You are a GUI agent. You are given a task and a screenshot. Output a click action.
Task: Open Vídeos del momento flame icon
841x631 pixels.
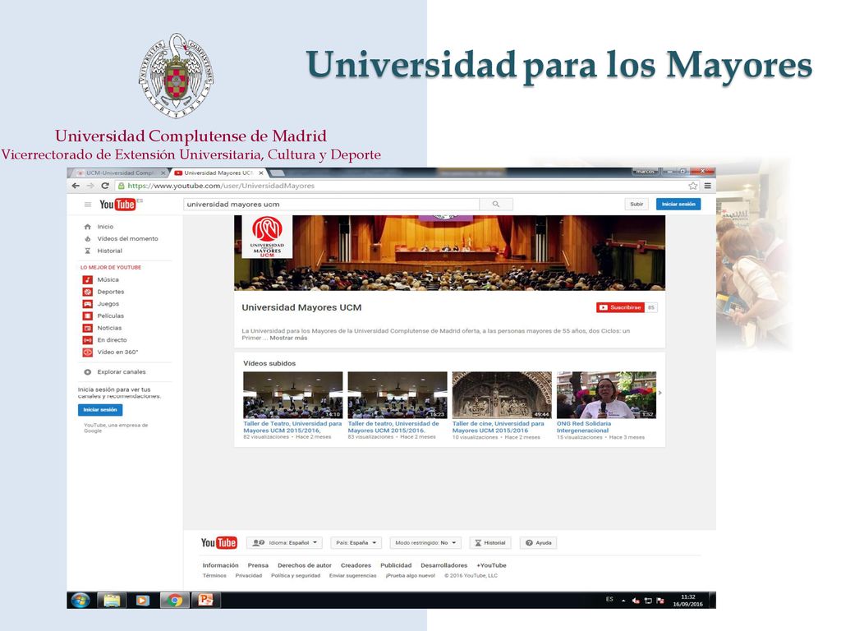87,239
